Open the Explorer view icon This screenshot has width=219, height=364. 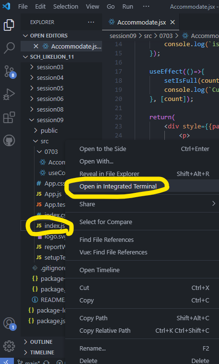coord(9,25)
